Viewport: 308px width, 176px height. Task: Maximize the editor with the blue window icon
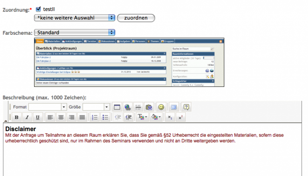click(174, 107)
